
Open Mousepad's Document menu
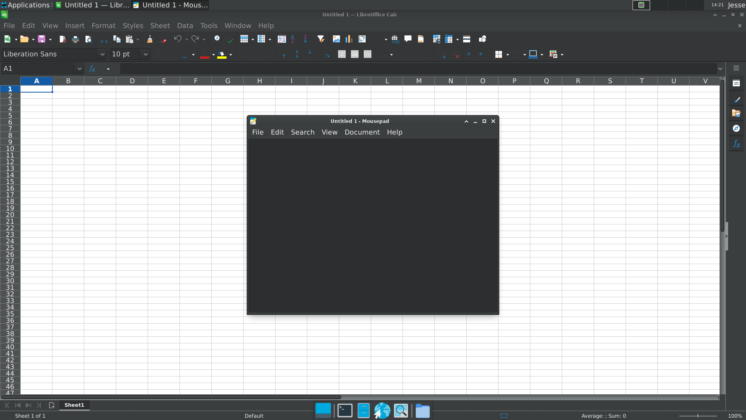pos(362,132)
